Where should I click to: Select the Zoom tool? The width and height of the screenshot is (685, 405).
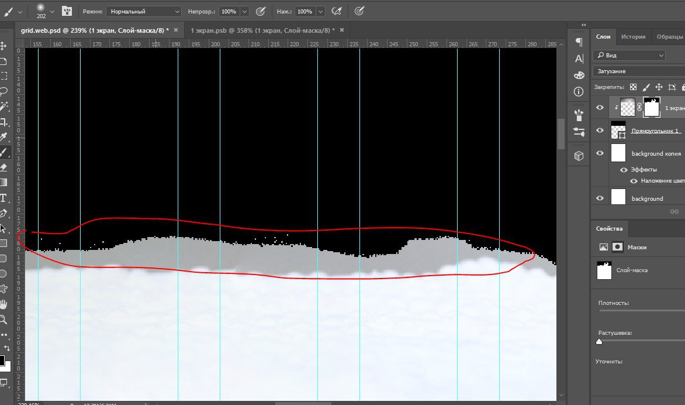[4, 320]
